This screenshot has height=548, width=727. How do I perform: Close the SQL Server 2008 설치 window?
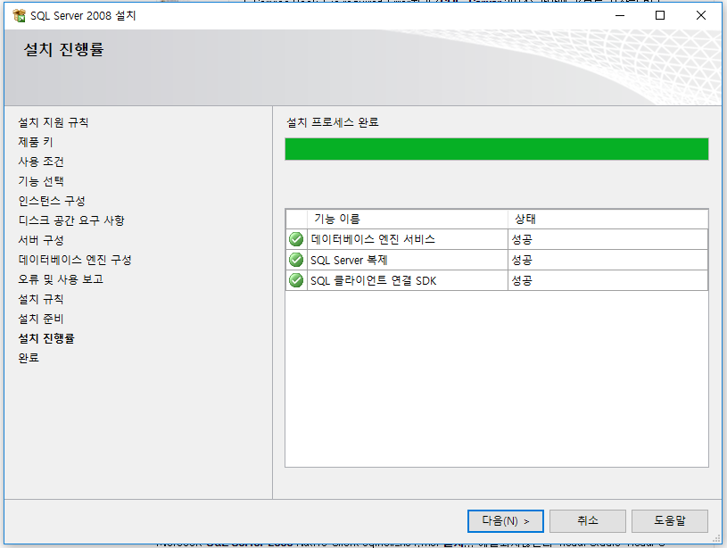pos(701,16)
